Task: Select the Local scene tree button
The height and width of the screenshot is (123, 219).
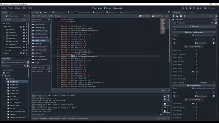Action: [x=23, y=20]
